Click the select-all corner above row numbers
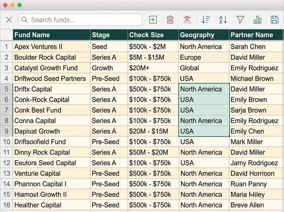 [x=7, y=35]
